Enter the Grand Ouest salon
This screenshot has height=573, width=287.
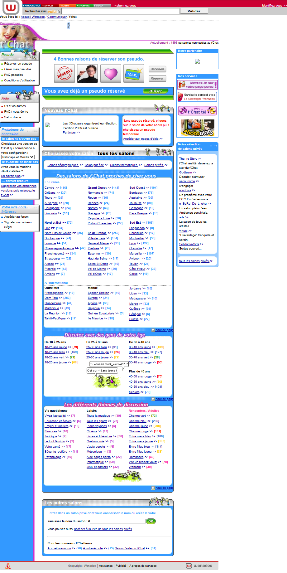click(97, 188)
